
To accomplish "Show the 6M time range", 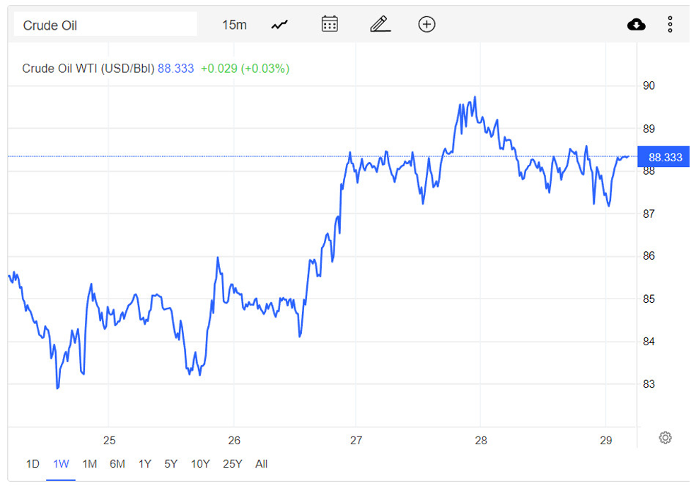I will point(117,464).
